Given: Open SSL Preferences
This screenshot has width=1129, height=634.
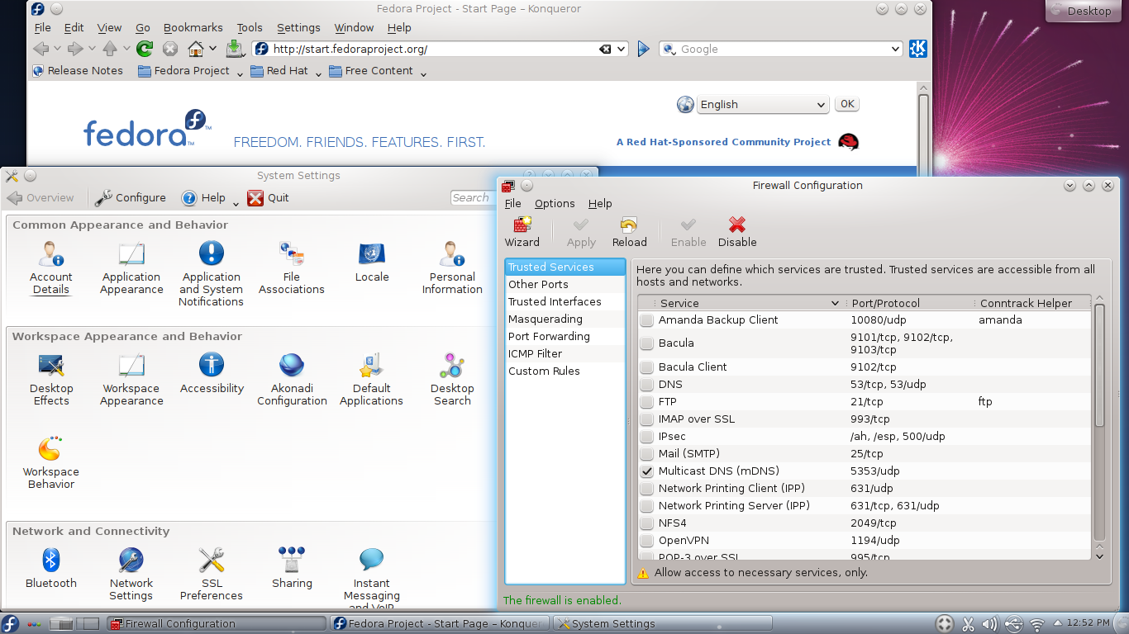Looking at the screenshot, I should coord(212,575).
